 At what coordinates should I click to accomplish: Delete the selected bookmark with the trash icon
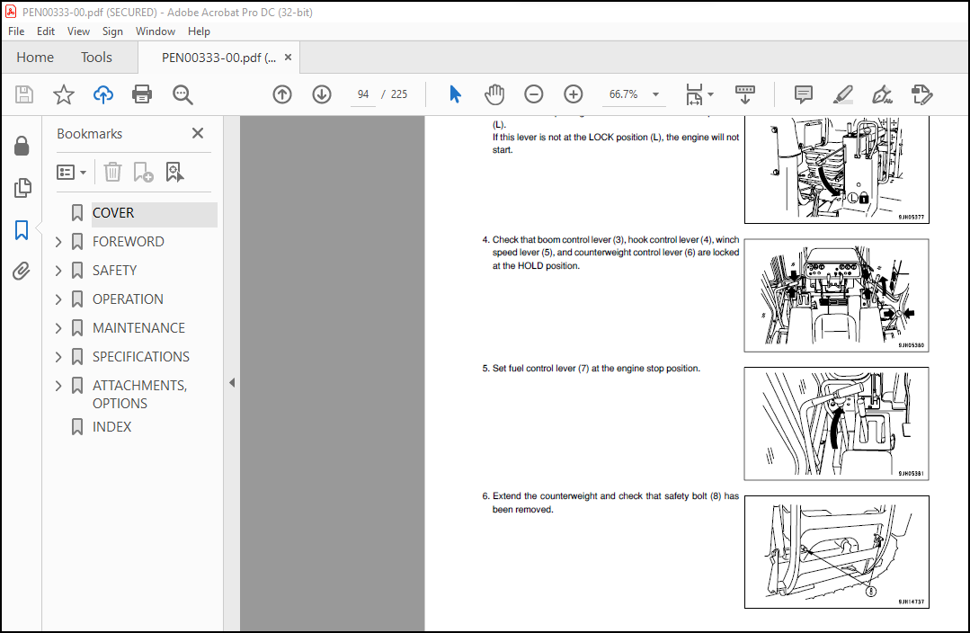coord(112,172)
